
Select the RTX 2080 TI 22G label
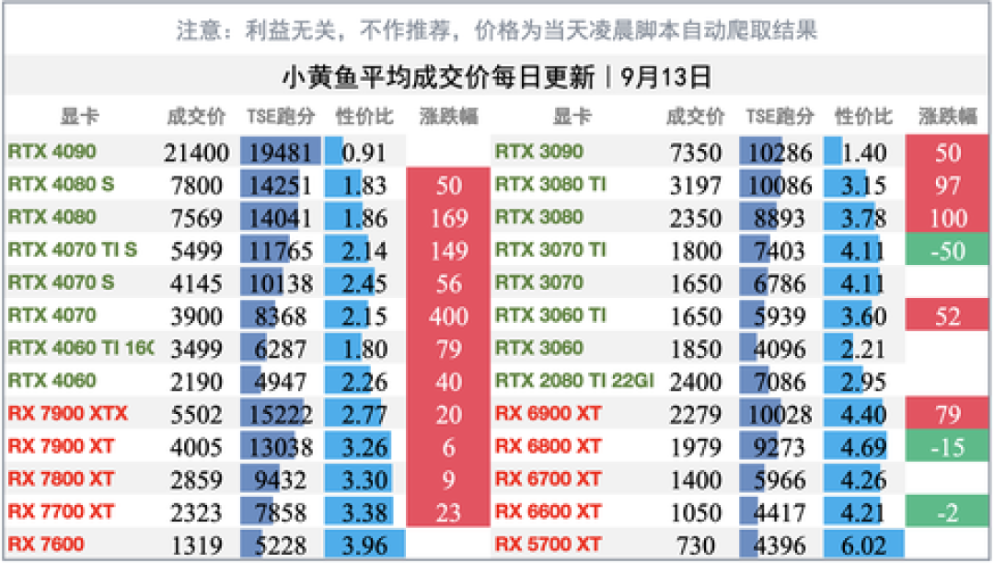point(573,381)
